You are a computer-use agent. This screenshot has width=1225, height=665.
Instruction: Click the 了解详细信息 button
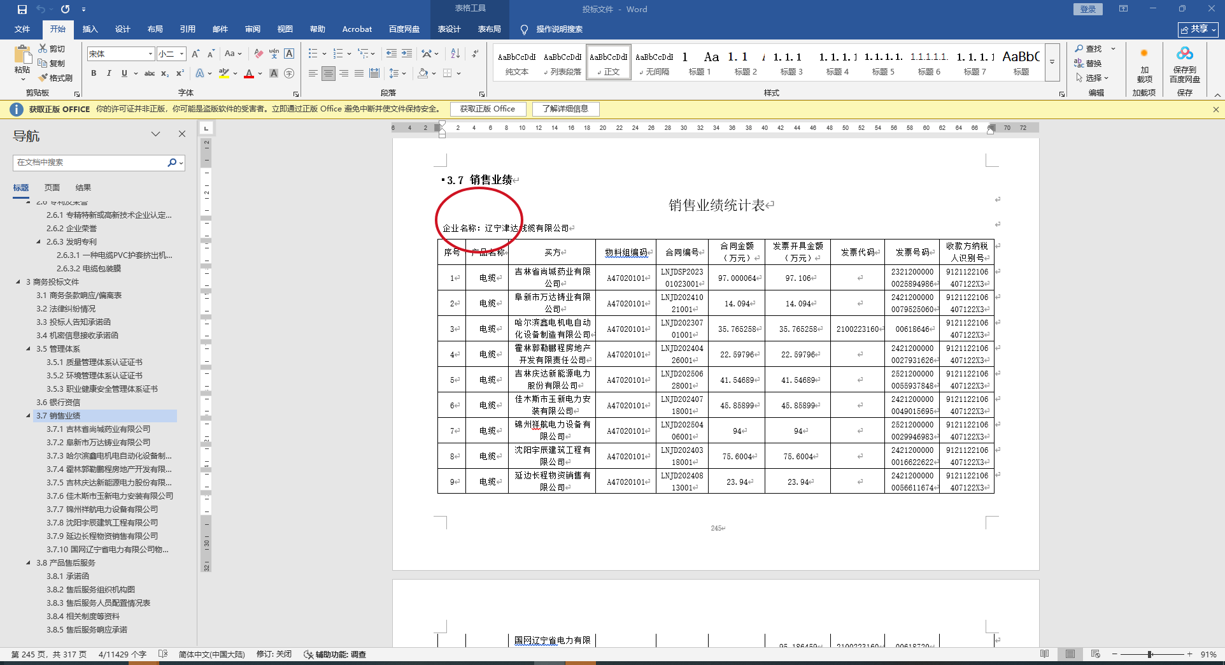[565, 109]
